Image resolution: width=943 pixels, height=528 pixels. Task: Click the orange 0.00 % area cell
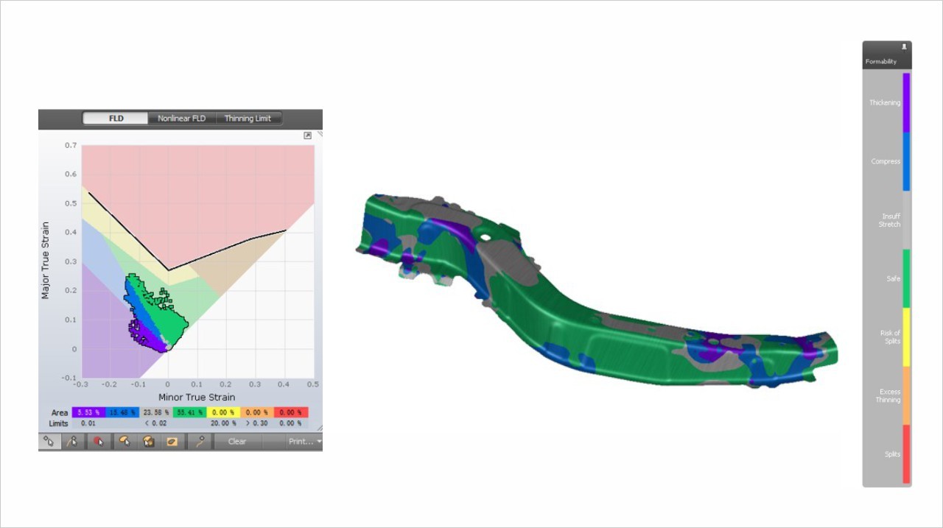257,412
